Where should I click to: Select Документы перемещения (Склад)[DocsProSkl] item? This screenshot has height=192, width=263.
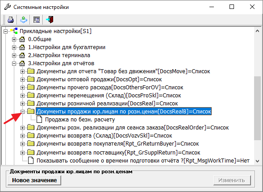109,96
